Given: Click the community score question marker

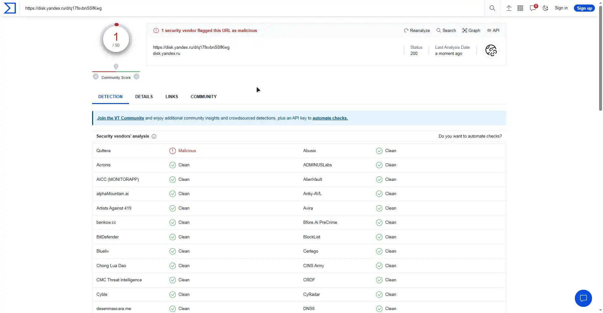Looking at the screenshot, I should click(116, 67).
